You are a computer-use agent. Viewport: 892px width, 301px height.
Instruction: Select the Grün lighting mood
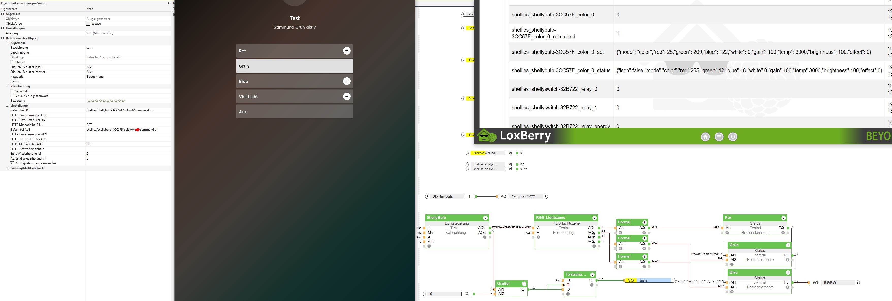tap(294, 66)
